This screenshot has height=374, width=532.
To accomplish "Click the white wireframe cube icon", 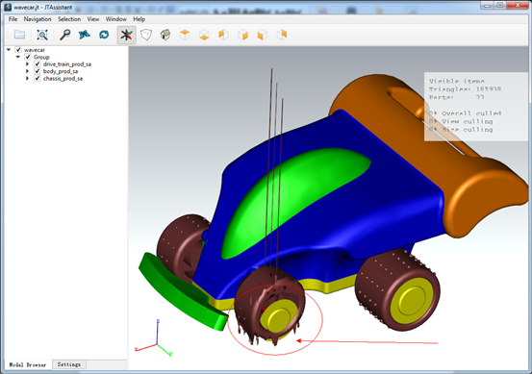I will (146, 35).
